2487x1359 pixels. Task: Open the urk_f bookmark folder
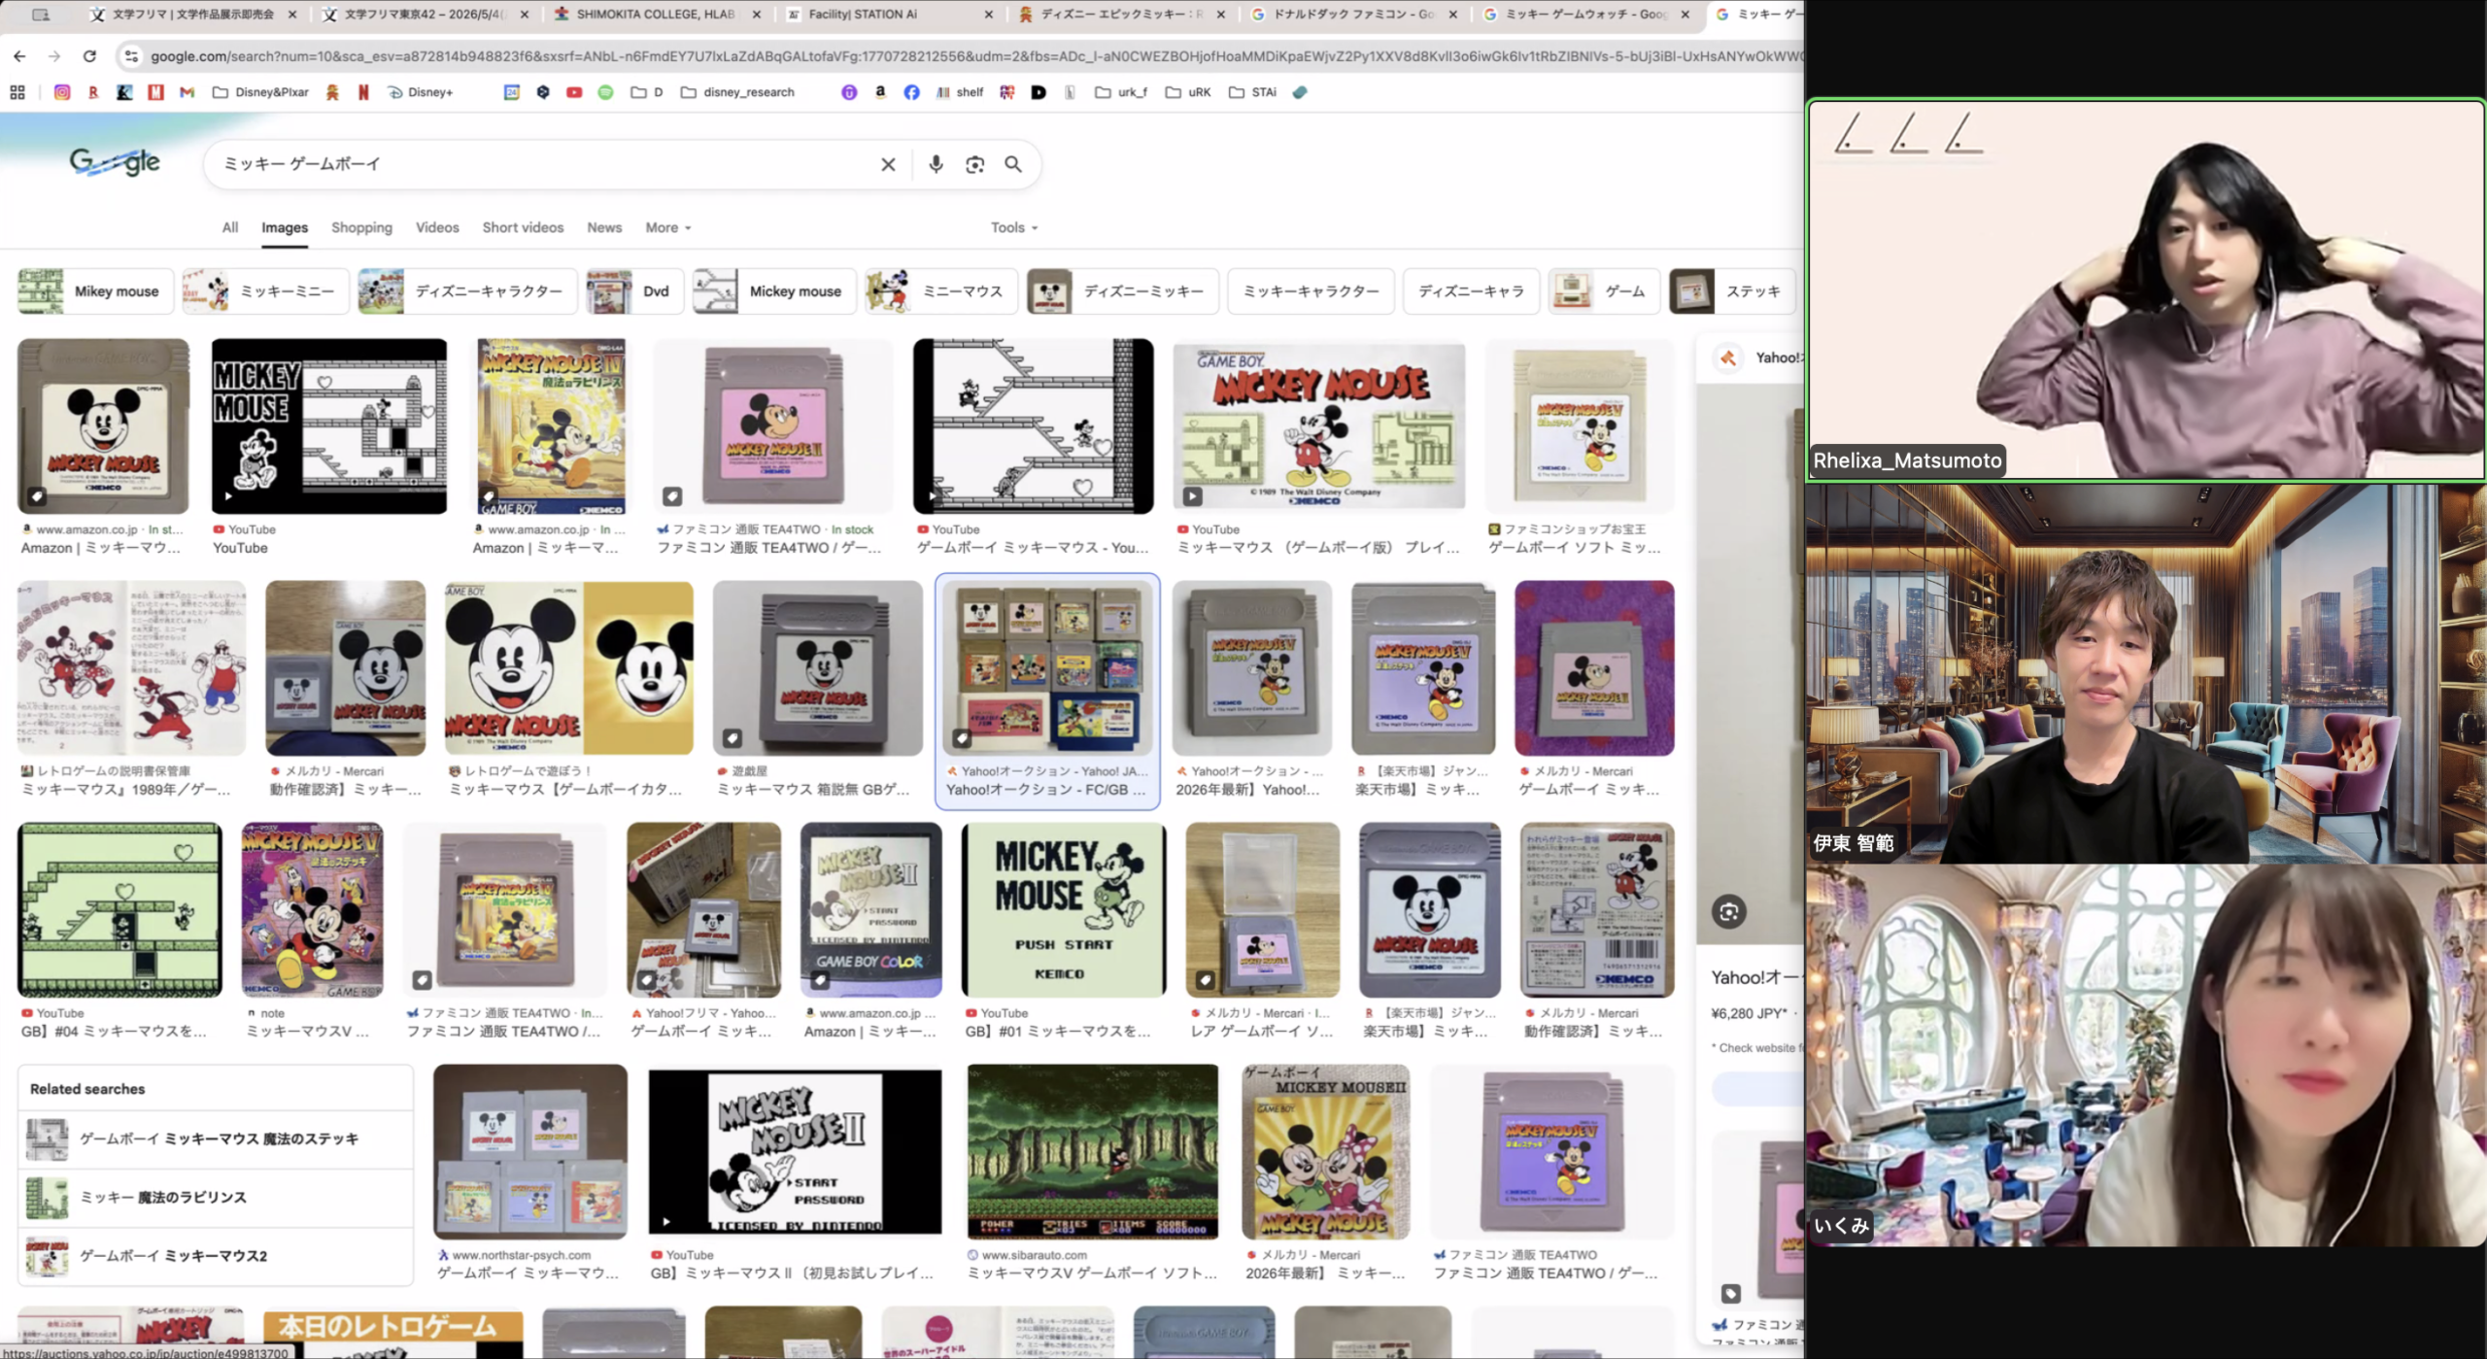tap(1121, 92)
